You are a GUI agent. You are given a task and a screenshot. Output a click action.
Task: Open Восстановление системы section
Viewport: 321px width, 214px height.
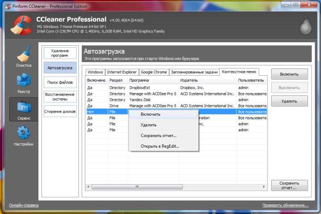tap(60, 97)
